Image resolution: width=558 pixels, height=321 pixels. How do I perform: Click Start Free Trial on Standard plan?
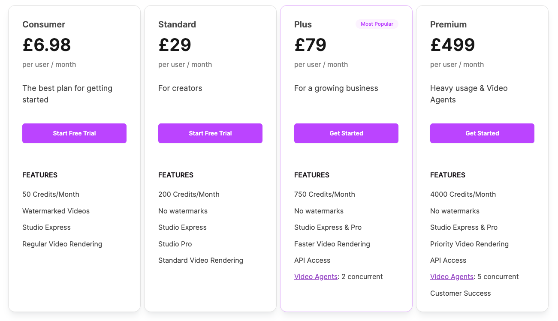[210, 133]
